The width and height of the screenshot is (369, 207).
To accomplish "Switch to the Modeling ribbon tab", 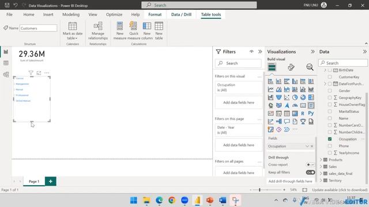I will (71, 14).
